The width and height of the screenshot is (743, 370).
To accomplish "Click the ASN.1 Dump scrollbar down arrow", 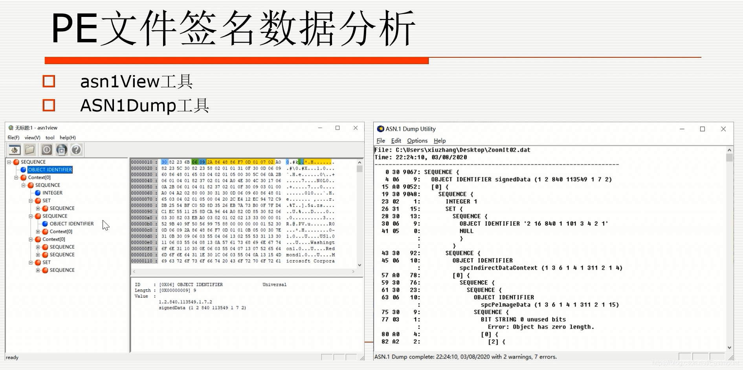I will pos(729,348).
